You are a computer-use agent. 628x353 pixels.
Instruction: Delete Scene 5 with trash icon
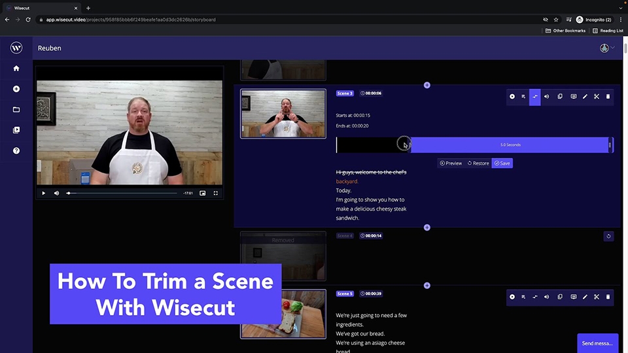608,297
